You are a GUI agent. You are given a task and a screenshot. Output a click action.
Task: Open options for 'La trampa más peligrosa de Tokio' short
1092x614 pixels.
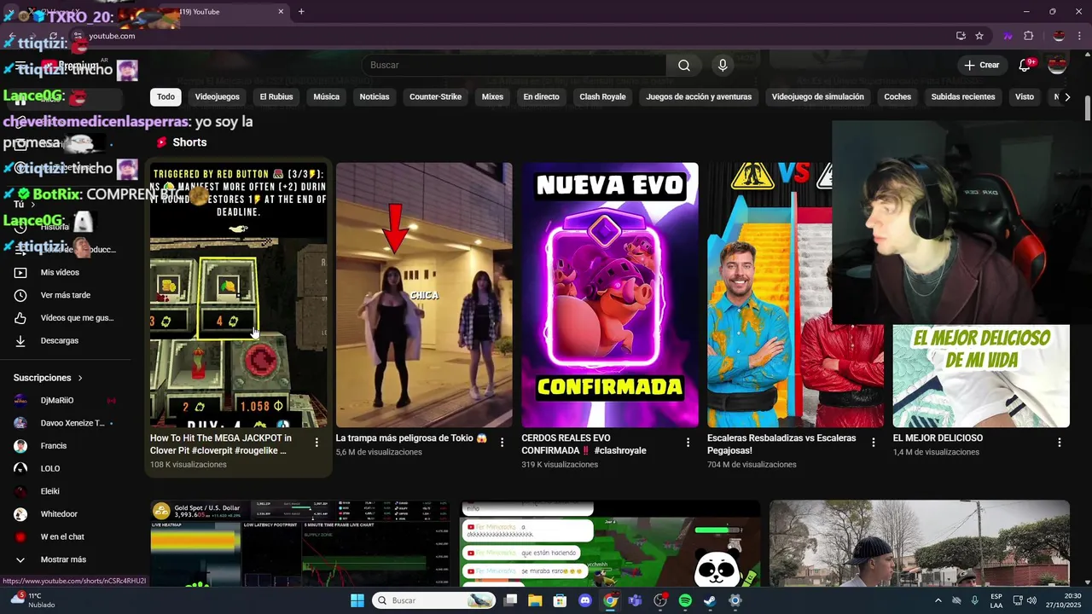point(502,443)
